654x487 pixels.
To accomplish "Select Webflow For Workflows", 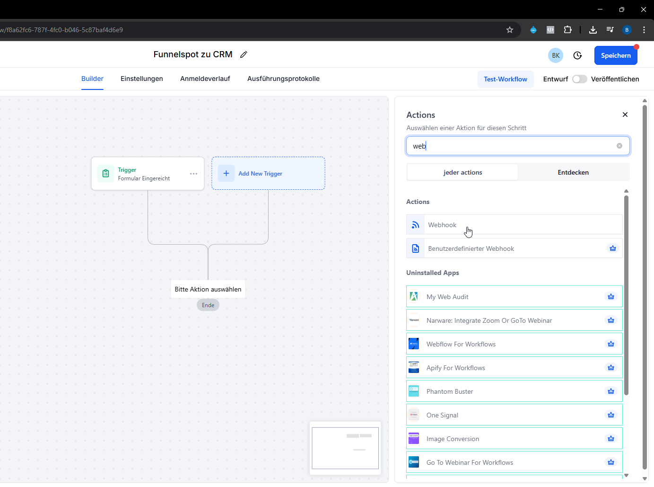I will [x=514, y=344].
